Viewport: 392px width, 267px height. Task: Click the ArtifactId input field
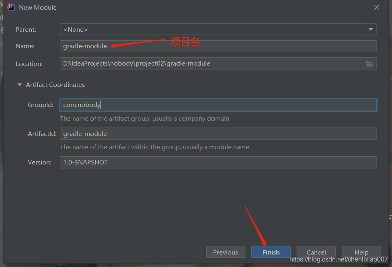tap(218, 134)
